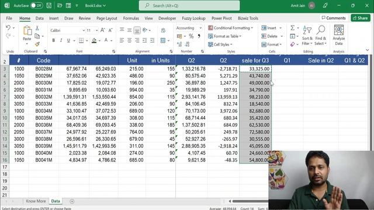Click the Format Painter brush icon
This screenshot has height=210, width=374.
click(37, 44)
